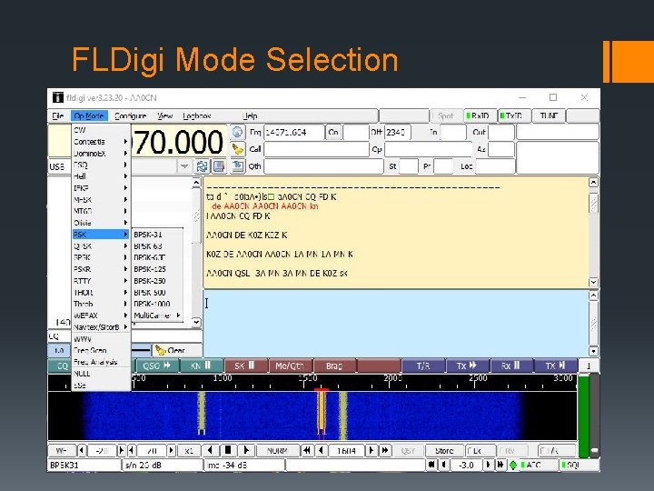Toggle the TxID button
This screenshot has height=491, width=654.
point(515,115)
